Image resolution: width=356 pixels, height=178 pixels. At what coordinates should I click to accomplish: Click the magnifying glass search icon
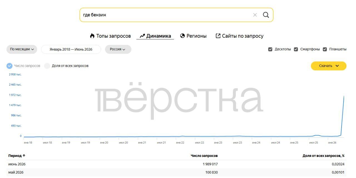tap(266, 15)
